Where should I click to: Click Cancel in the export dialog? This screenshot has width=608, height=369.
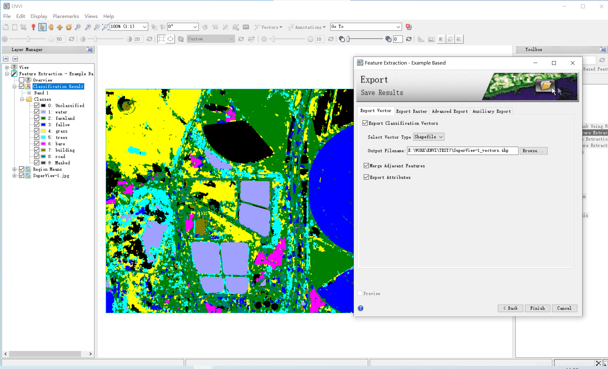coord(564,308)
